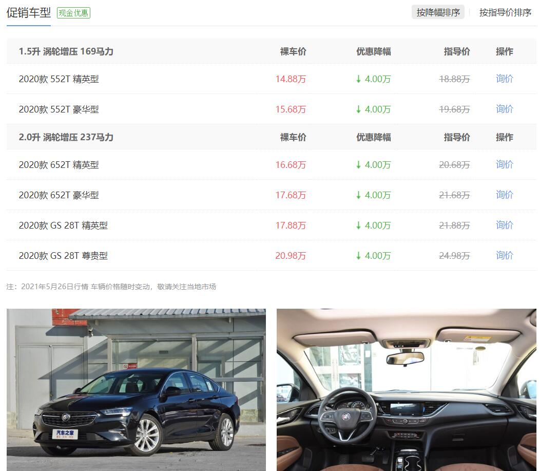Click 询价 for 2020款 552T 豪华型
Viewport: 539px width, 471px height.
pyautogui.click(x=504, y=109)
